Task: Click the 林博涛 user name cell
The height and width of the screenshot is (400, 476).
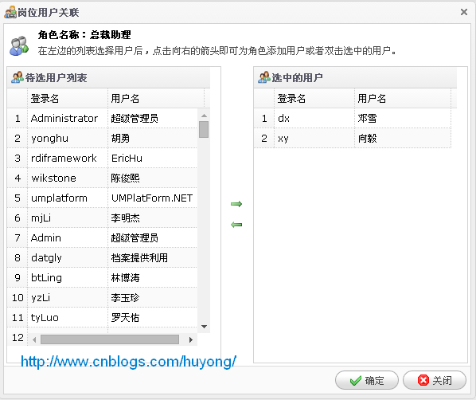Action: [152, 277]
